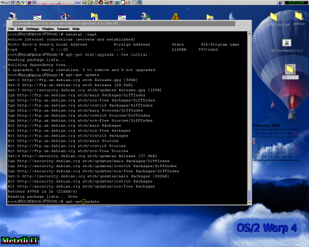
Task: Click the 'apt-get update' command prompt line
Action: pyautogui.click(x=54, y=201)
